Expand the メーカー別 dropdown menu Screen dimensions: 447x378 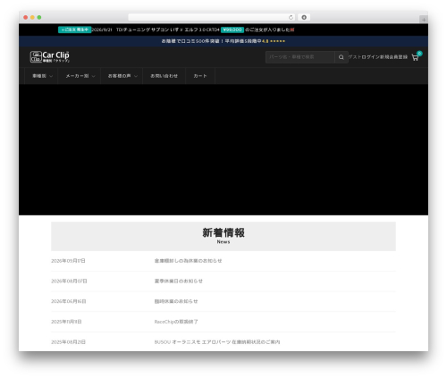[x=80, y=76]
